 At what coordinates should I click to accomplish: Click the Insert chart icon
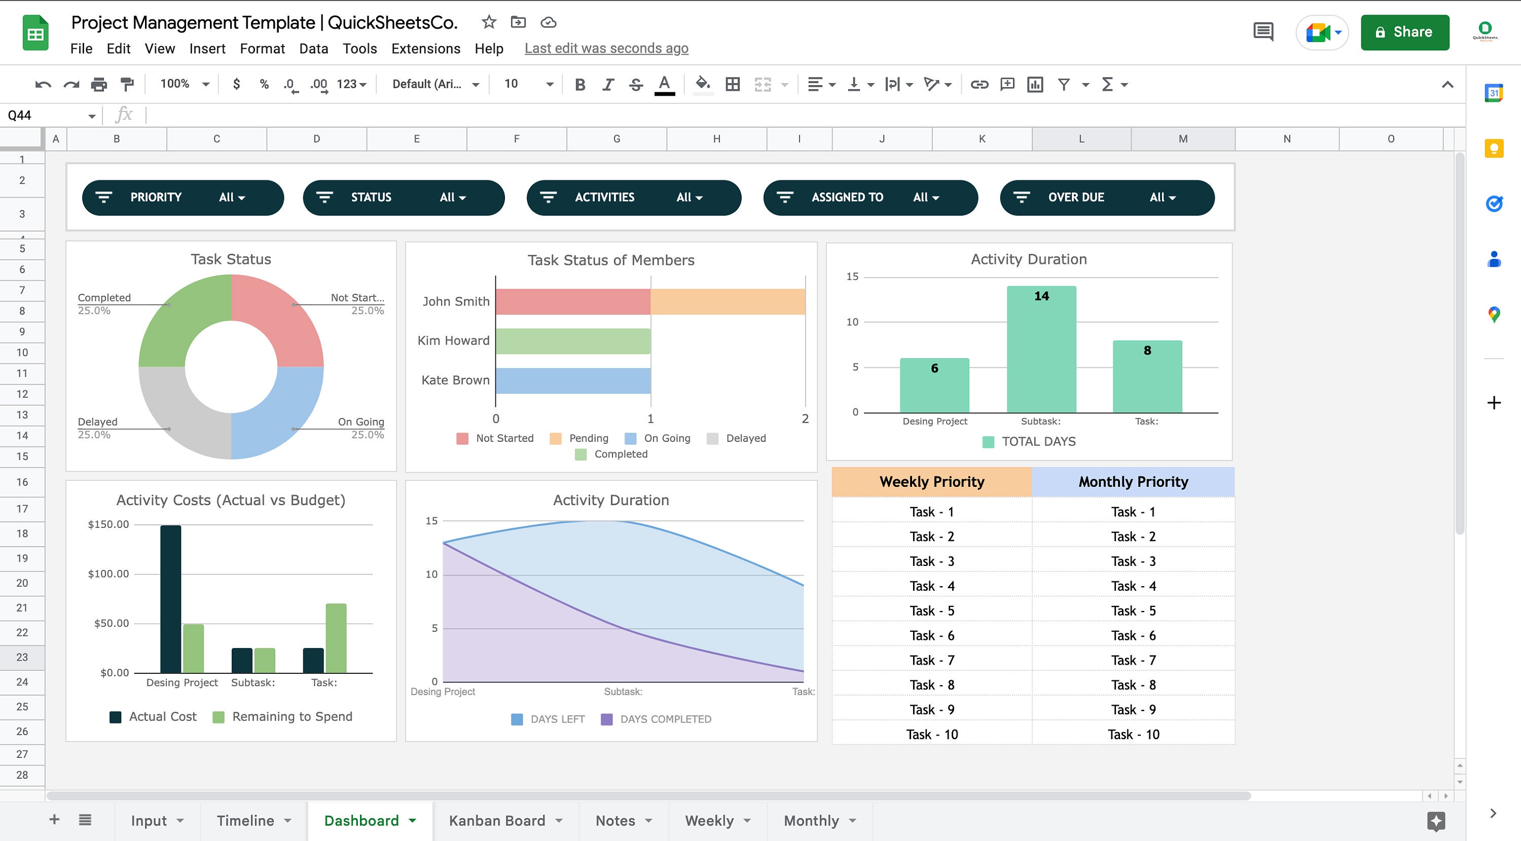point(1035,85)
